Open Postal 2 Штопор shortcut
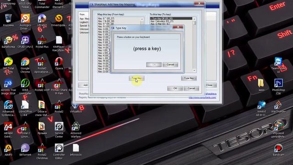This screenshot has width=293, height=165. (25, 126)
